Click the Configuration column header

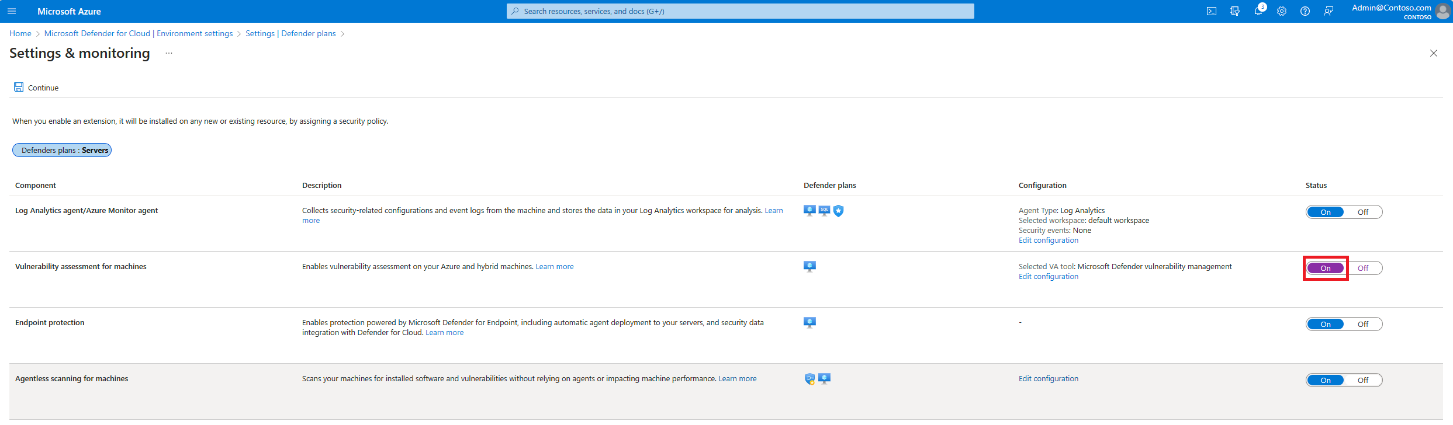click(1043, 186)
